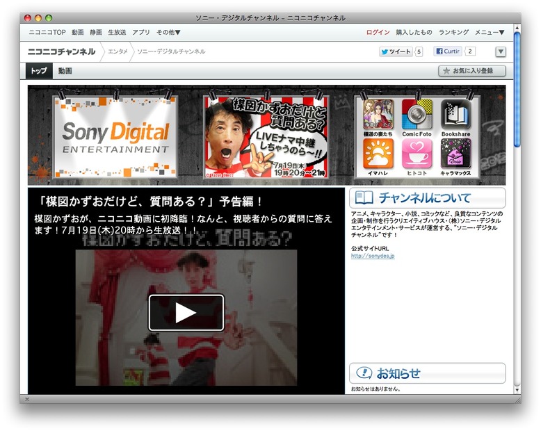Click the 楳図かずお LIVE broadcast banner
Screen dimensions: 541x431
(266, 137)
